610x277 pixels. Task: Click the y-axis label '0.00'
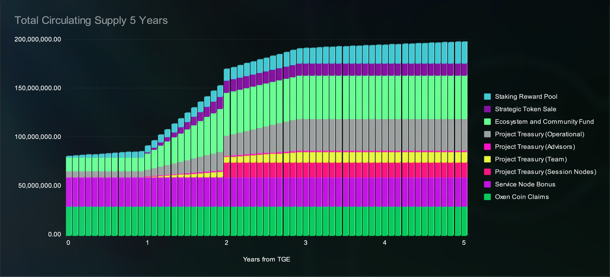(x=55, y=234)
